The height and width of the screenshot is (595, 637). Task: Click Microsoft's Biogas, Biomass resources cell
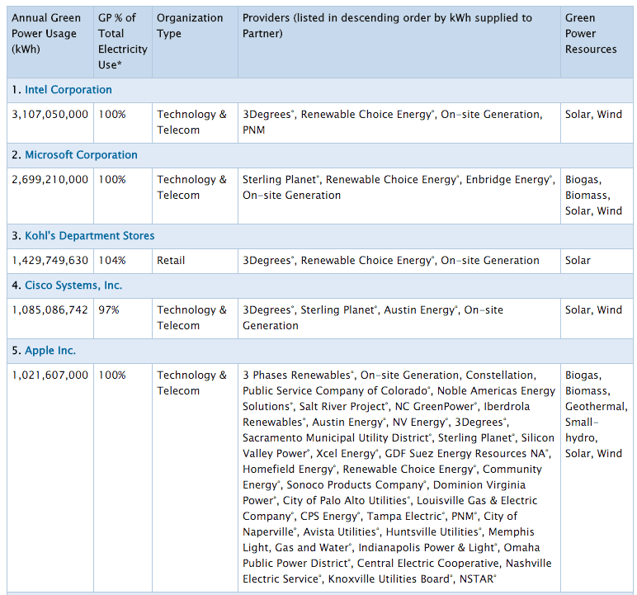pyautogui.click(x=597, y=196)
